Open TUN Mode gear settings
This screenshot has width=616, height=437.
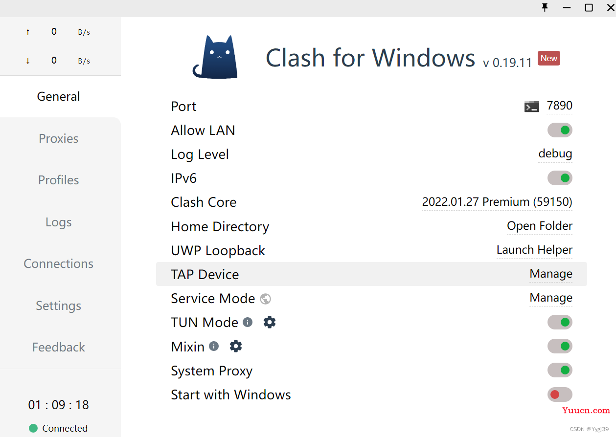click(x=270, y=322)
